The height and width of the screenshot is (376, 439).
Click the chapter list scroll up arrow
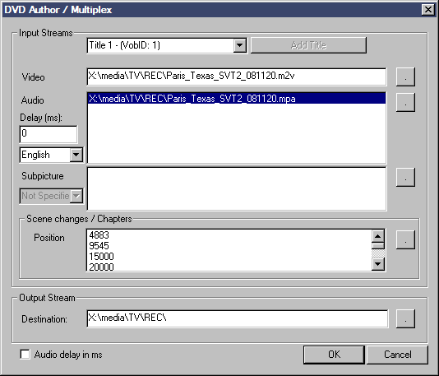point(378,236)
